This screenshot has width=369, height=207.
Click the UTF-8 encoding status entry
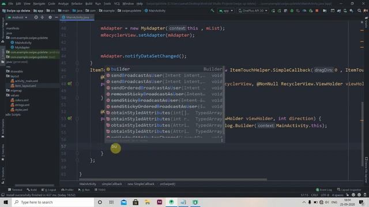325,195
